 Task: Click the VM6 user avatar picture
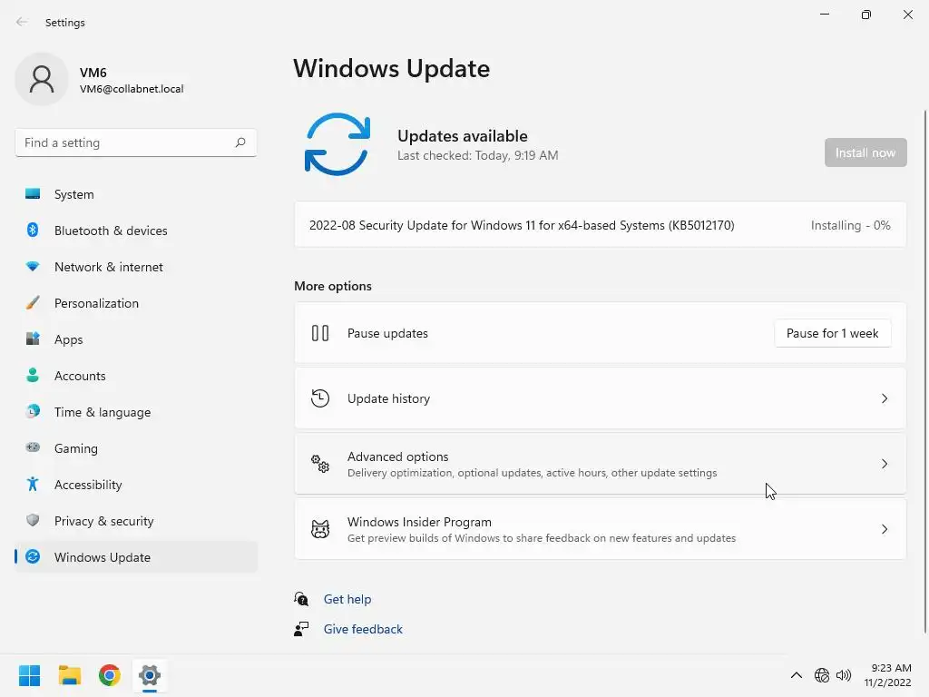[42, 79]
